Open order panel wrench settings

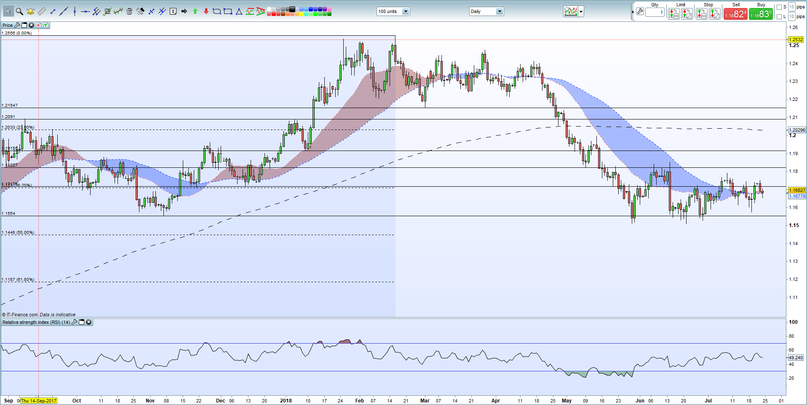click(x=640, y=11)
